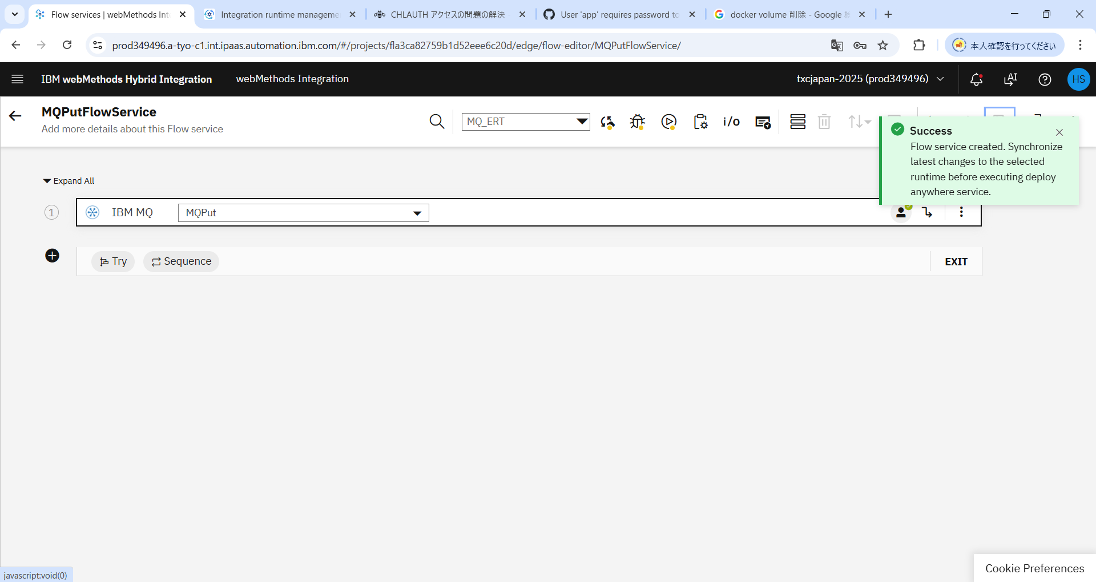Insert an EXIT step
Image resolution: width=1096 pixels, height=582 pixels.
coord(956,262)
